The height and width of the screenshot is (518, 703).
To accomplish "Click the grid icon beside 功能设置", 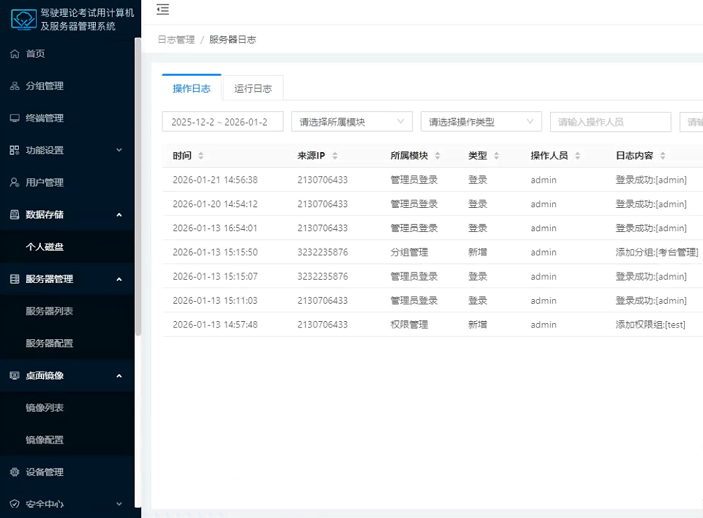I will point(15,150).
